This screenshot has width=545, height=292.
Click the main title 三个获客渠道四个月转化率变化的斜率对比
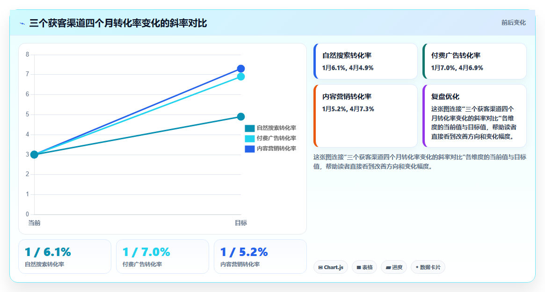point(118,23)
